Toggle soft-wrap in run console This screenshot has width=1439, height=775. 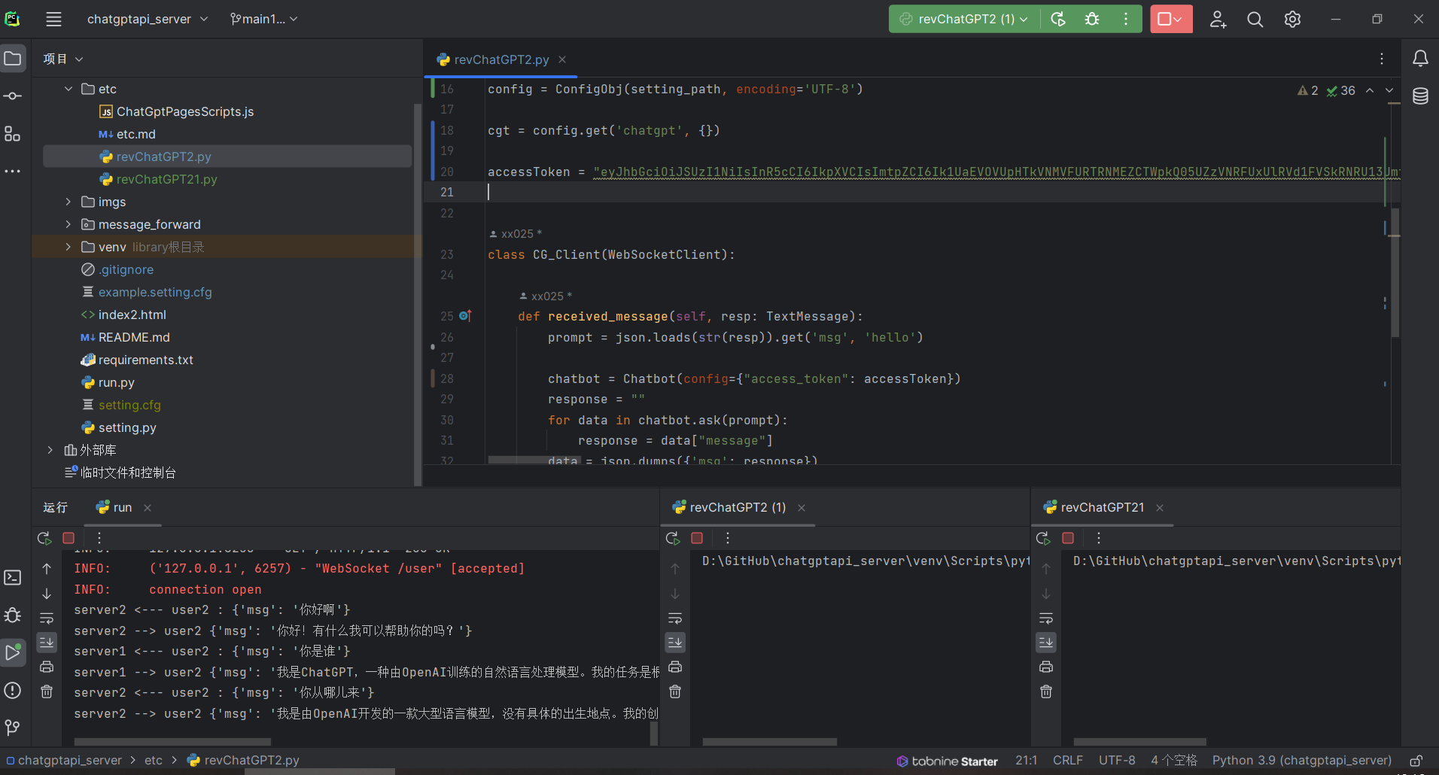click(x=47, y=618)
